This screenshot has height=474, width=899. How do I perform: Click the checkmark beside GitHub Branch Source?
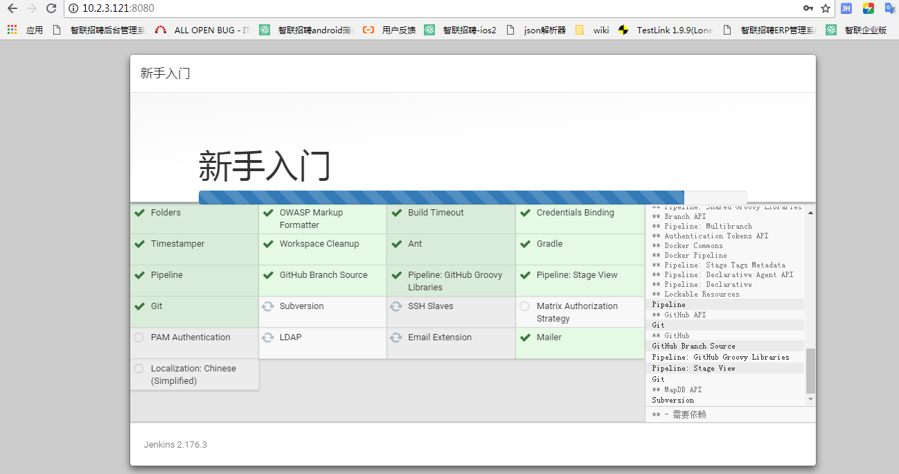click(268, 275)
